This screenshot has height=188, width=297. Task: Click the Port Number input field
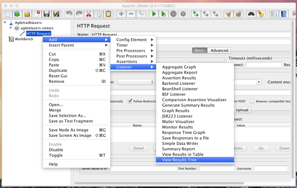pyautogui.click(x=217, y=168)
